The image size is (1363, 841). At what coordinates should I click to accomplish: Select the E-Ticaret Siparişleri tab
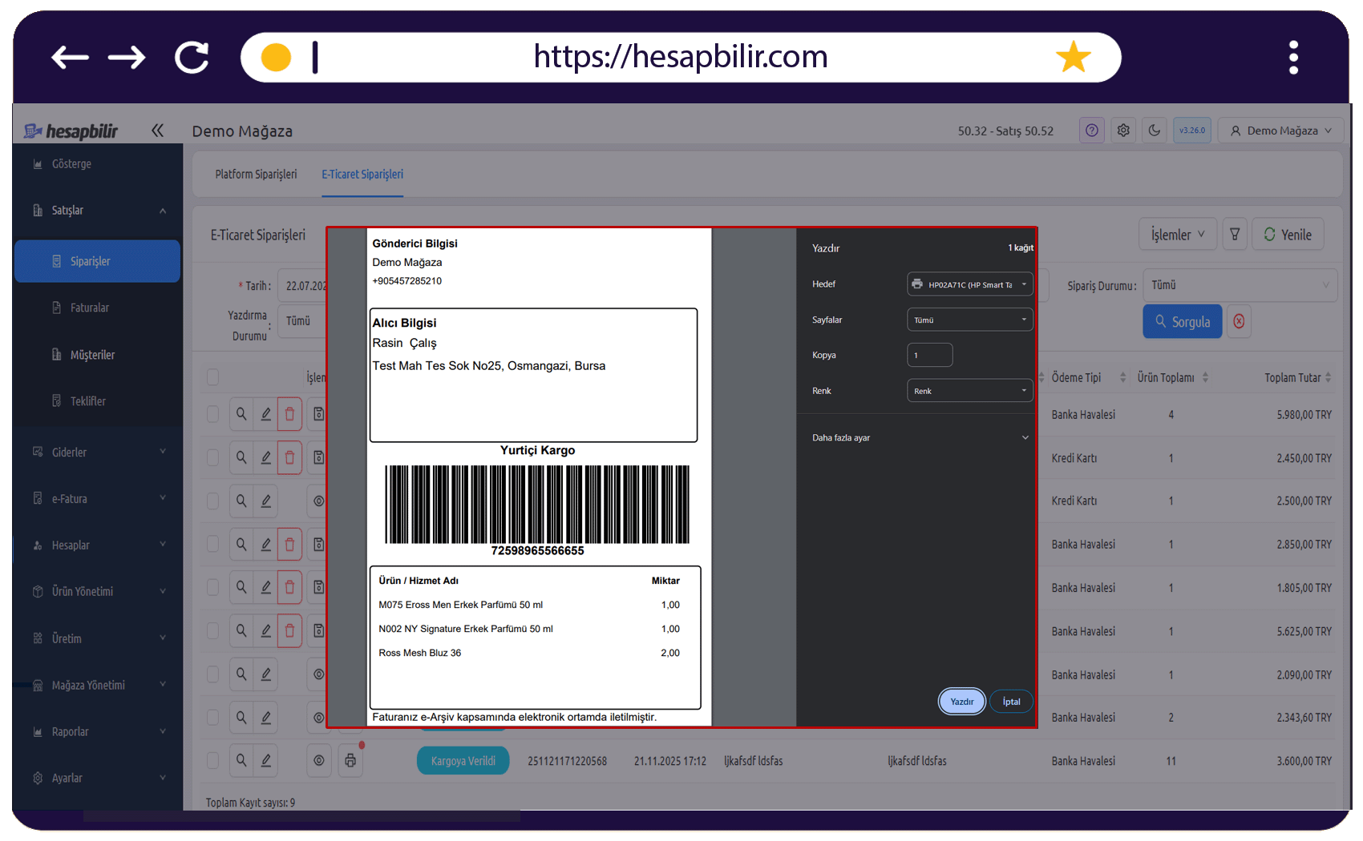point(362,175)
